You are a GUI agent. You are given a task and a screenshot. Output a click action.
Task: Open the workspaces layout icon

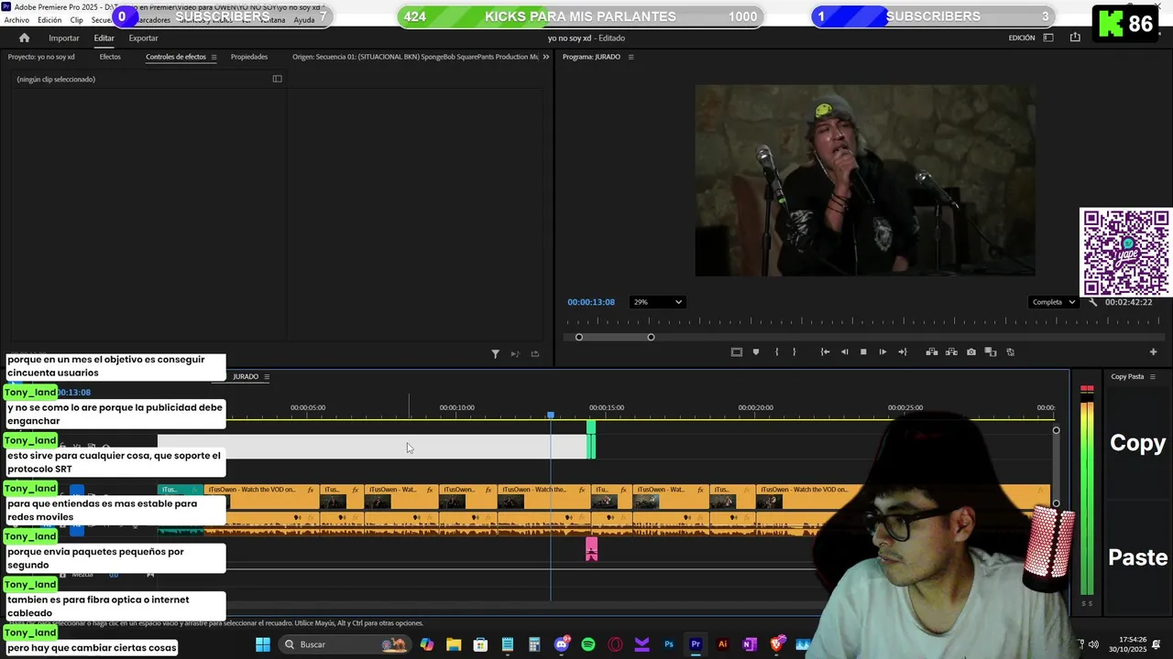[1048, 38]
